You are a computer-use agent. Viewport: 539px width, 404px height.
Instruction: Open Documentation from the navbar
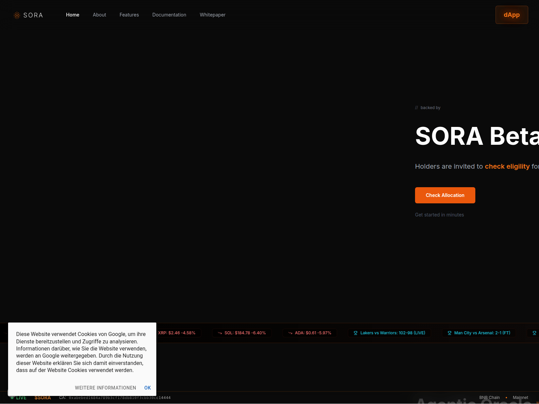[x=169, y=15]
